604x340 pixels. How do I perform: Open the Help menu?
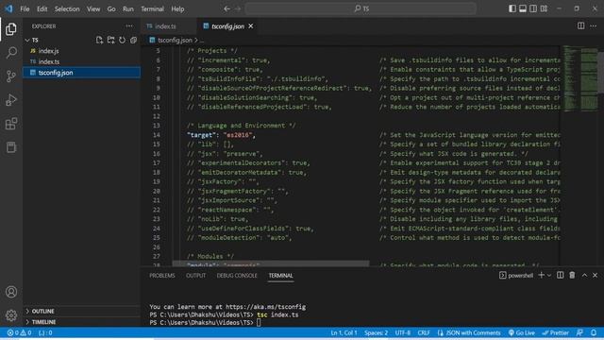pyautogui.click(x=177, y=8)
